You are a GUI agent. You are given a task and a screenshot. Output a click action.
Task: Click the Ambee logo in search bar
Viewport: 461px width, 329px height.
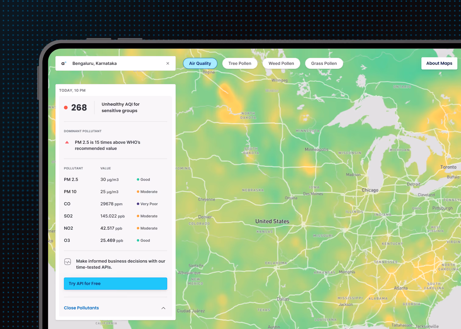[x=64, y=63]
